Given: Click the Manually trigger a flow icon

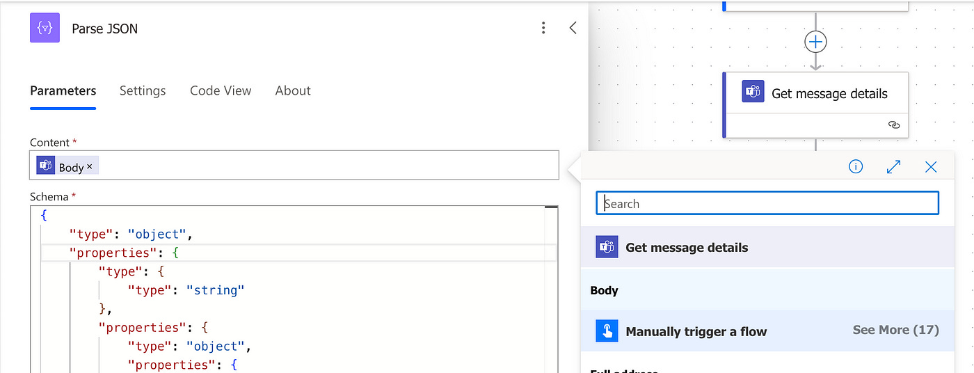Looking at the screenshot, I should pos(607,331).
